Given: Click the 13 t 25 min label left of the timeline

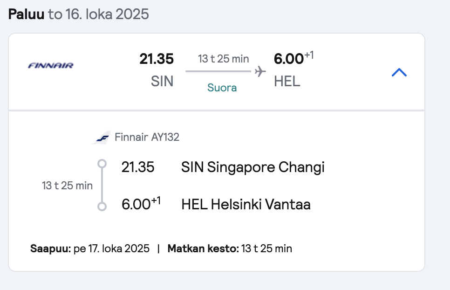Looking at the screenshot, I should pyautogui.click(x=67, y=186).
